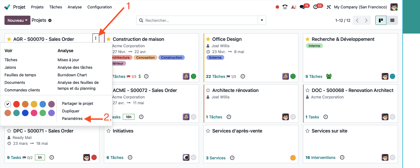Open the activities clock icon in navbar
420x168 pixels.
click(x=316, y=7)
